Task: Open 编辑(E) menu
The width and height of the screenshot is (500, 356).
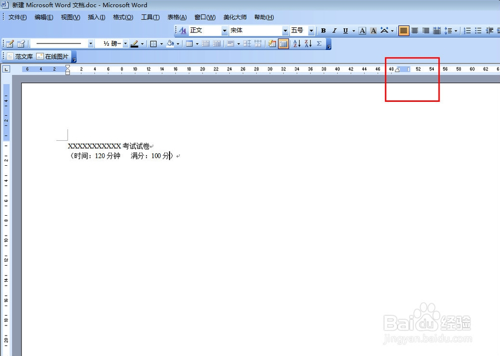Action: [x=43, y=17]
